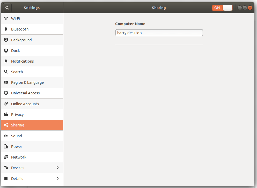Click the Power battery icon

coord(6,147)
